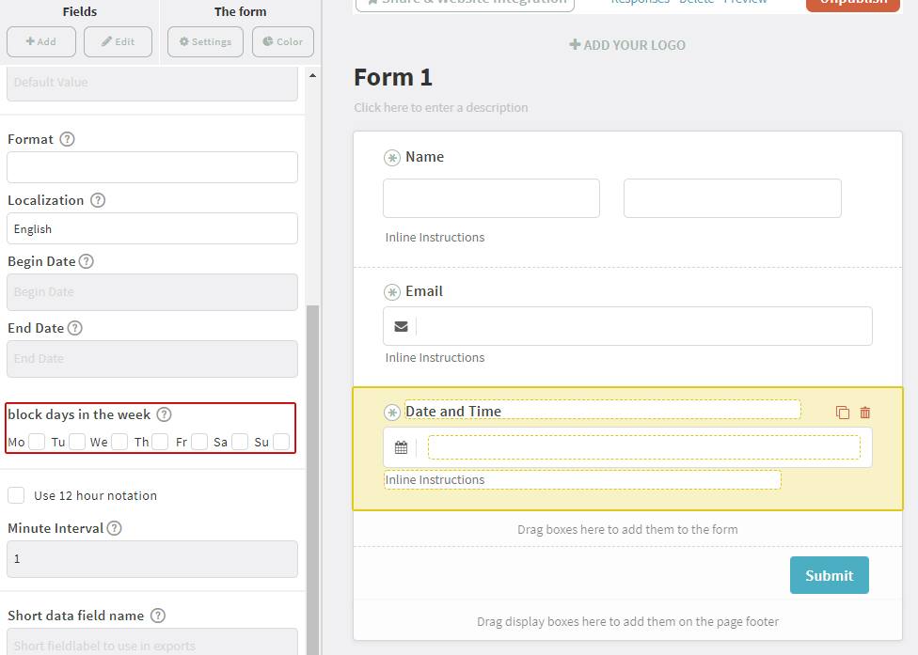Open the form Settings
The image size is (918, 655).
[x=205, y=41]
